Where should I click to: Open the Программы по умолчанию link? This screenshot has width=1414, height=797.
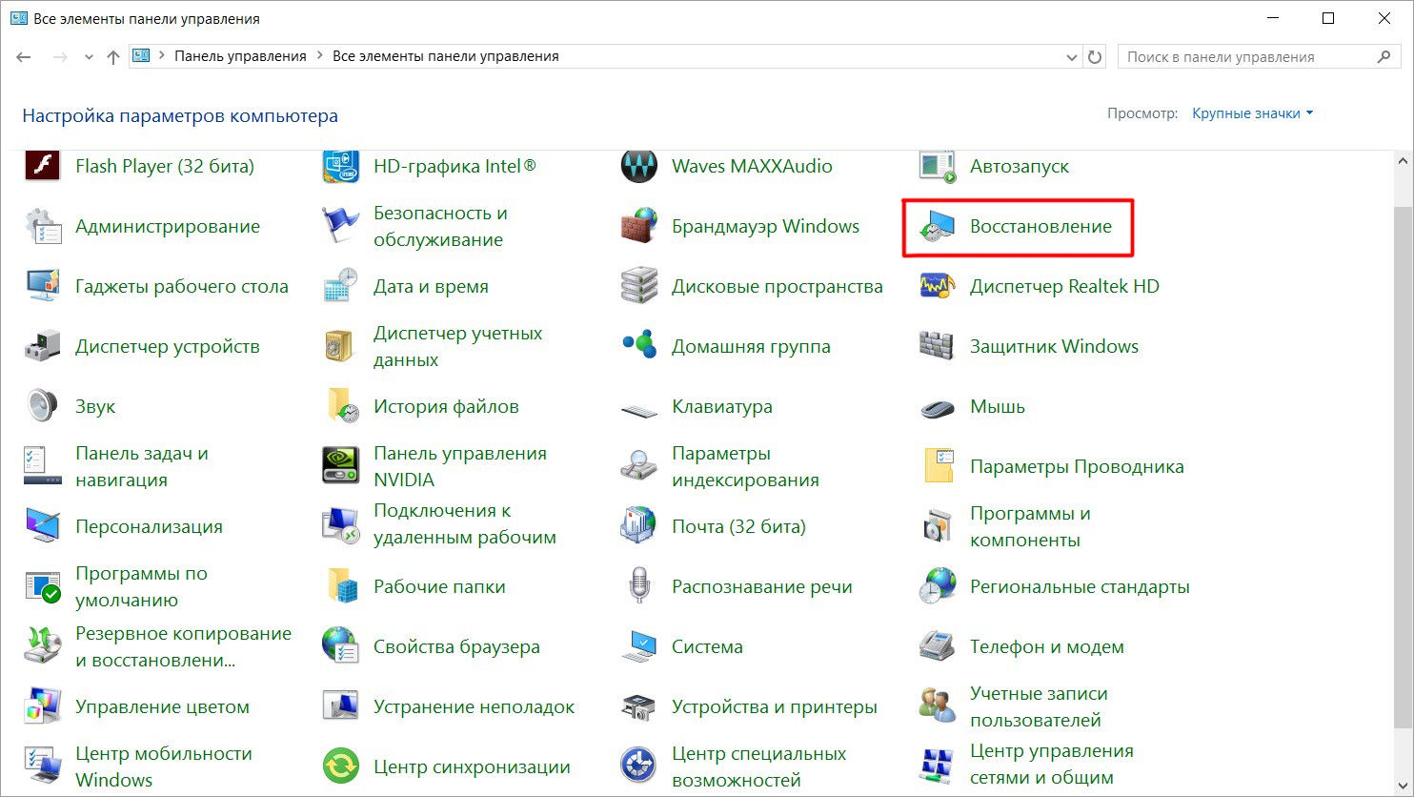[x=141, y=587]
